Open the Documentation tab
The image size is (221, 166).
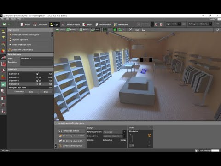[x=103, y=24]
